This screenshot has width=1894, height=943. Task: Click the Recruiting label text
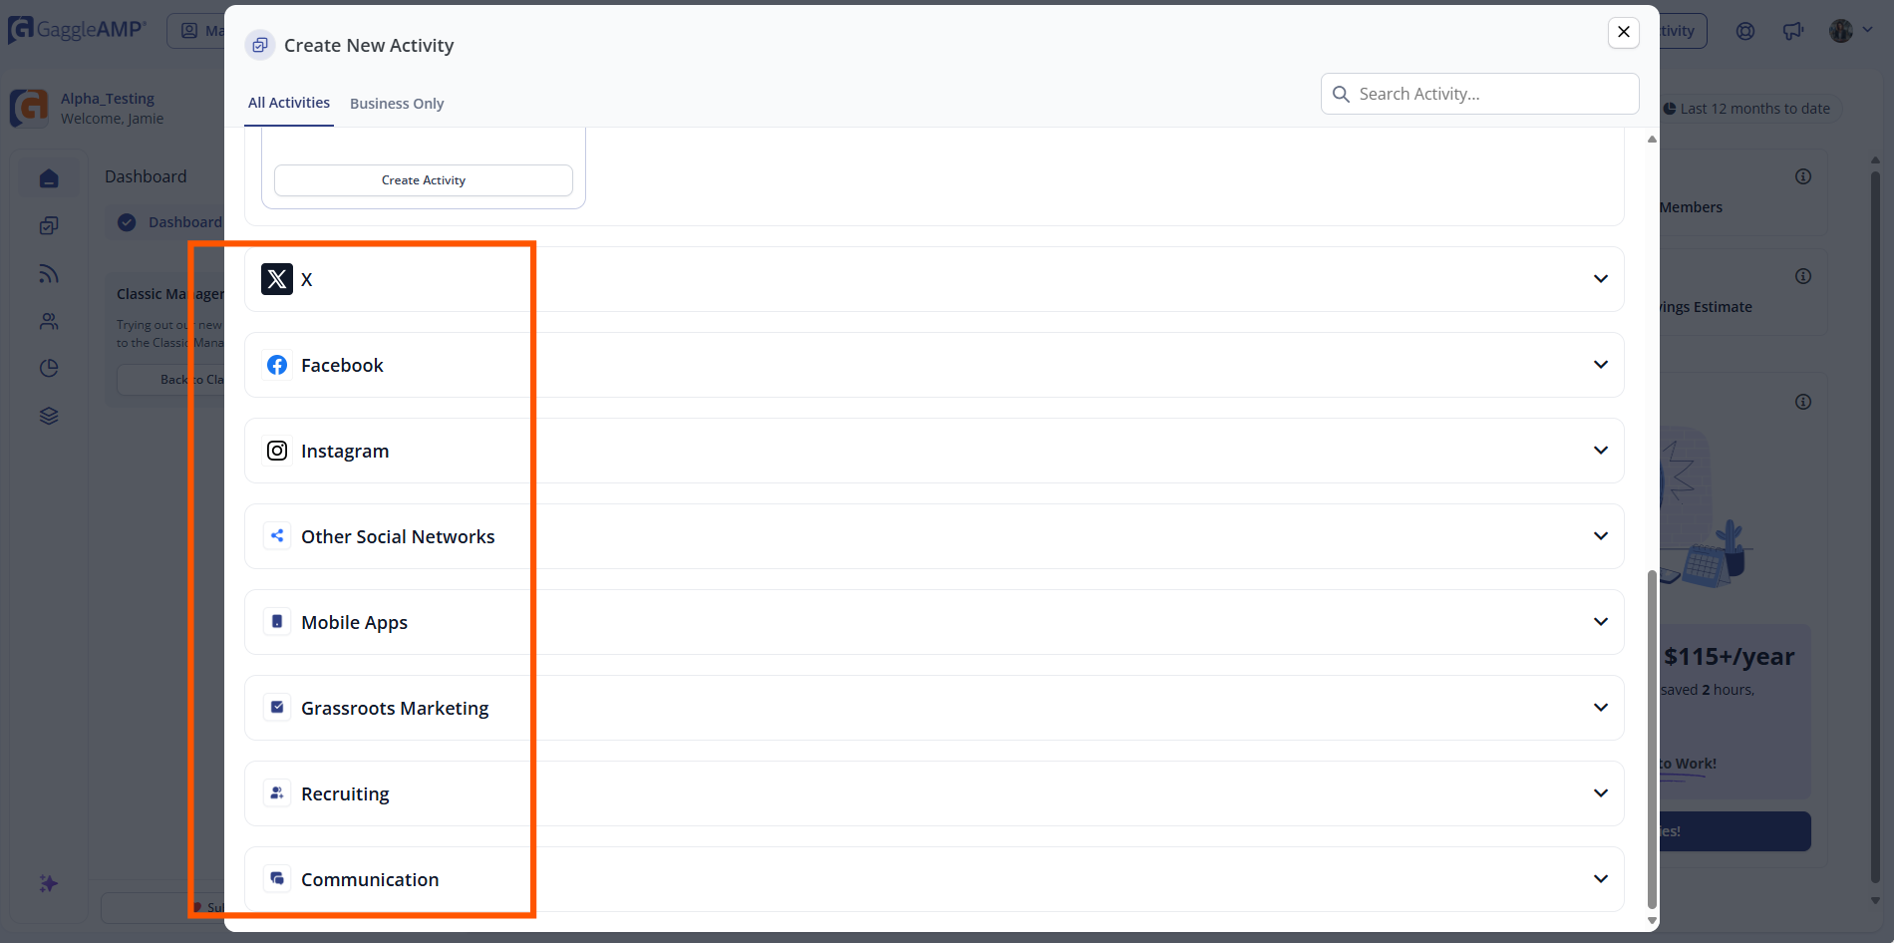click(345, 793)
